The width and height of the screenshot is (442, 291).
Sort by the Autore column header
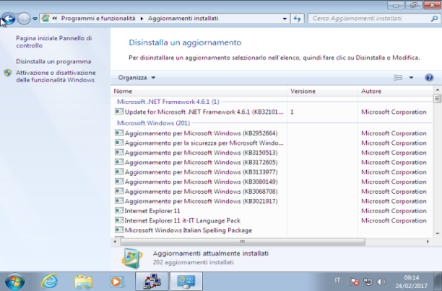tap(395, 91)
